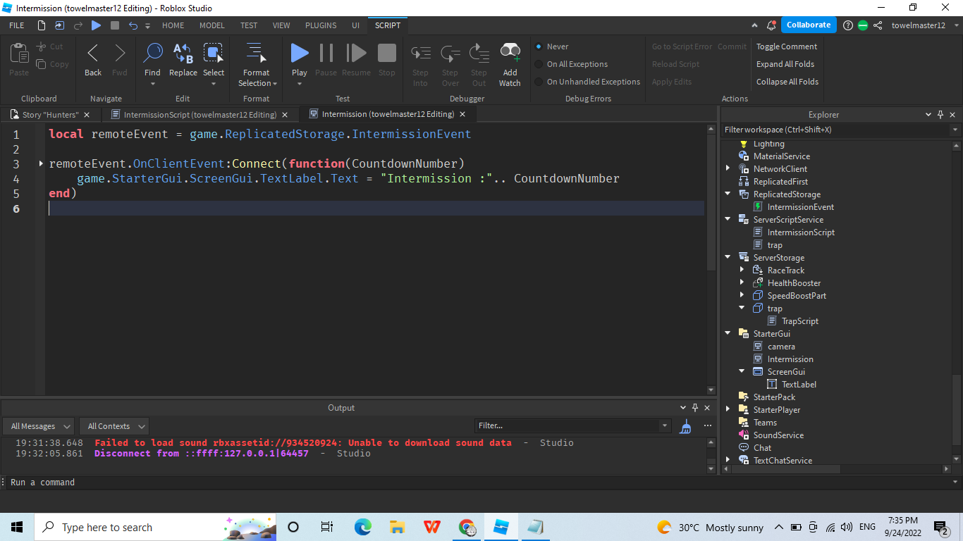Open the All Messages dropdown in Output
This screenshot has height=541, width=963.
[x=38, y=425]
